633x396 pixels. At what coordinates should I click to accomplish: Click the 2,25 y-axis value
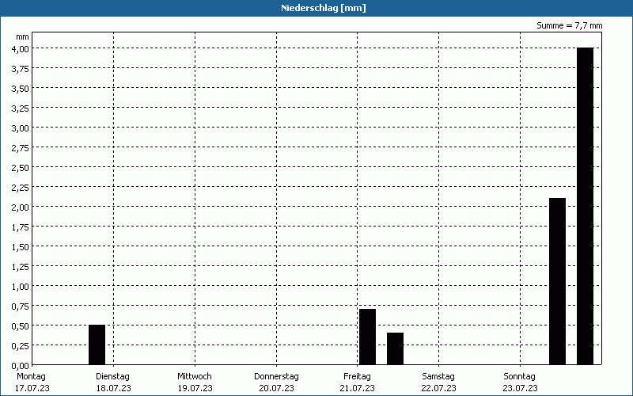(21, 188)
